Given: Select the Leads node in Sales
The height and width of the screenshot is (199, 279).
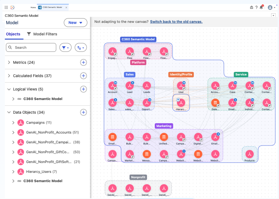Looking at the screenshot, I should tap(147, 86).
